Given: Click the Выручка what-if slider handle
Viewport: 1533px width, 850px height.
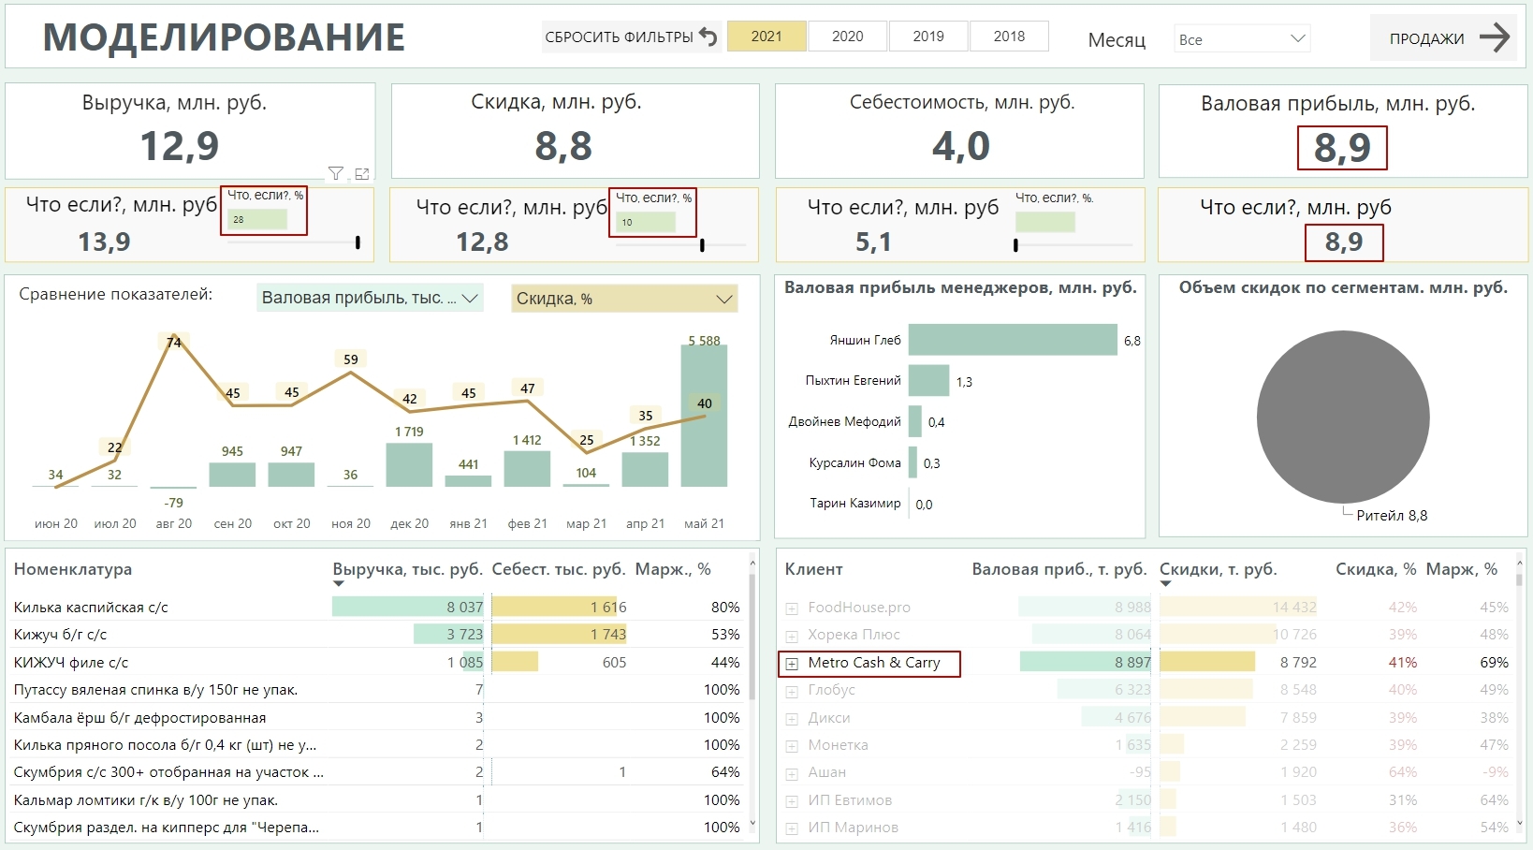Looking at the screenshot, I should (x=358, y=242).
